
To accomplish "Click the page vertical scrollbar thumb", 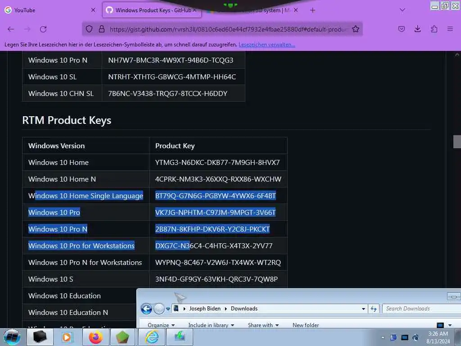I will point(457,141).
